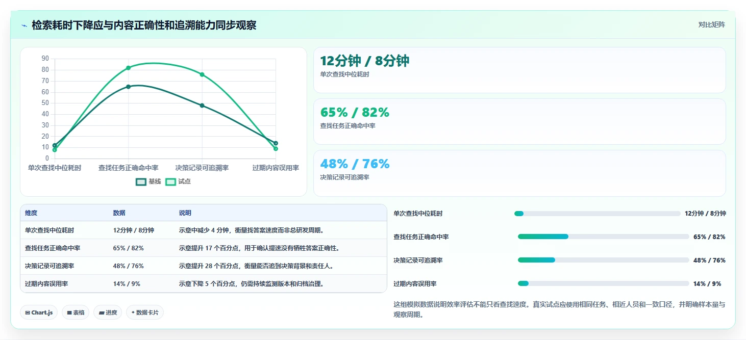Select the 进度 tag chip

point(108,312)
